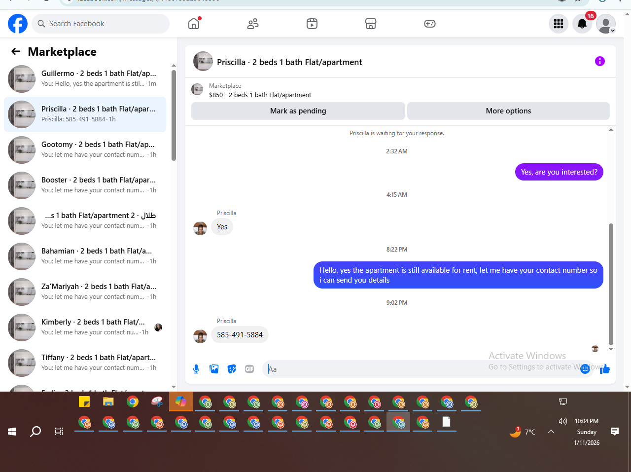
Task: Open conversation information icon
Action: [x=600, y=61]
